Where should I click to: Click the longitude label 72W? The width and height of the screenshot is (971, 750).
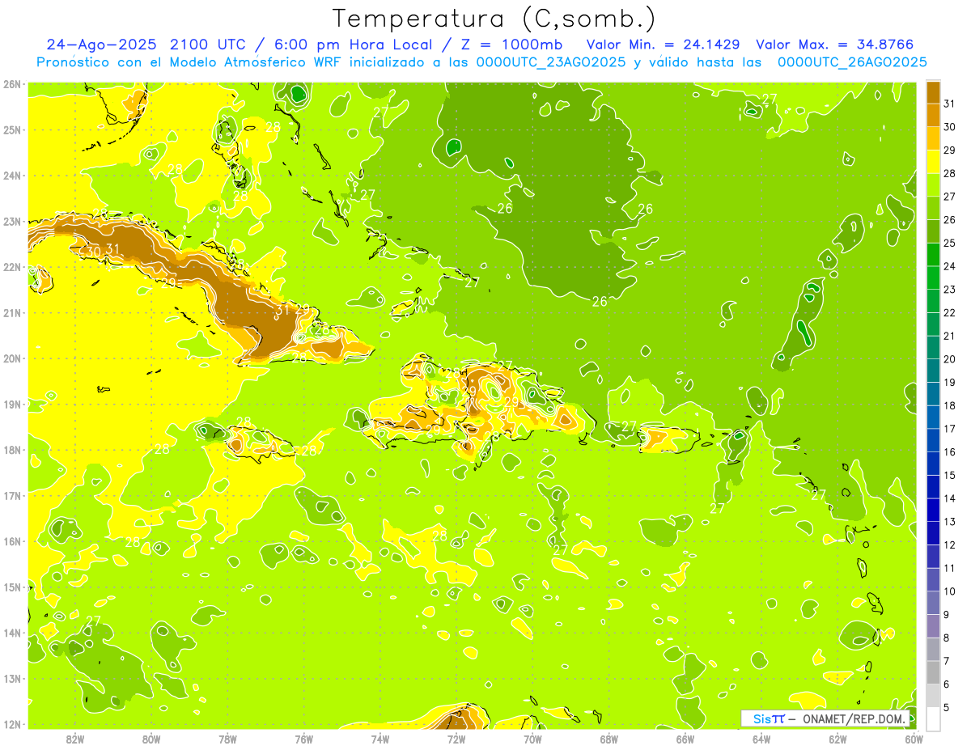tap(456, 739)
